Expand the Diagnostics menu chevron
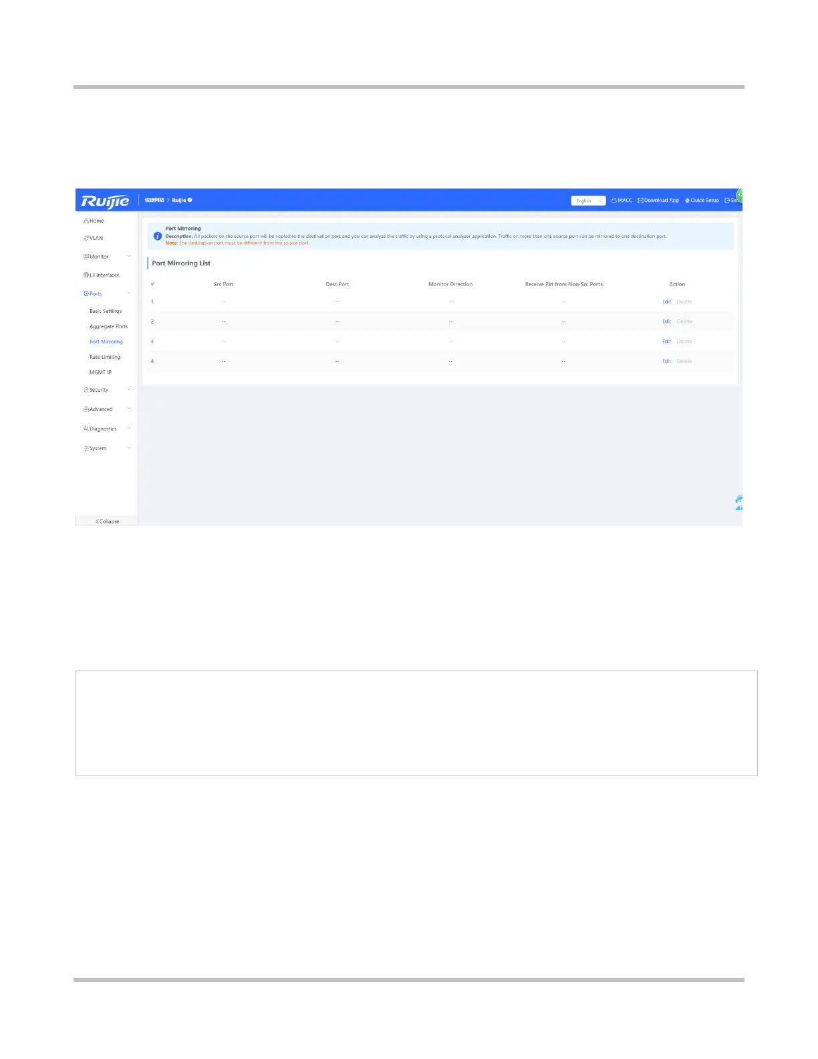This screenshot has width=818, height=1059. point(129,429)
